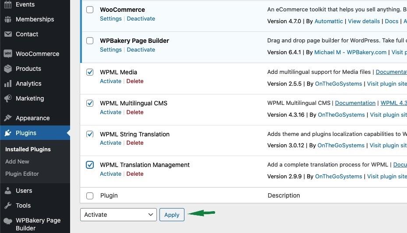Viewport: 407px width, 233px height.
Task: Tick the WooCommerce plugin checkbox
Action: pyautogui.click(x=90, y=10)
